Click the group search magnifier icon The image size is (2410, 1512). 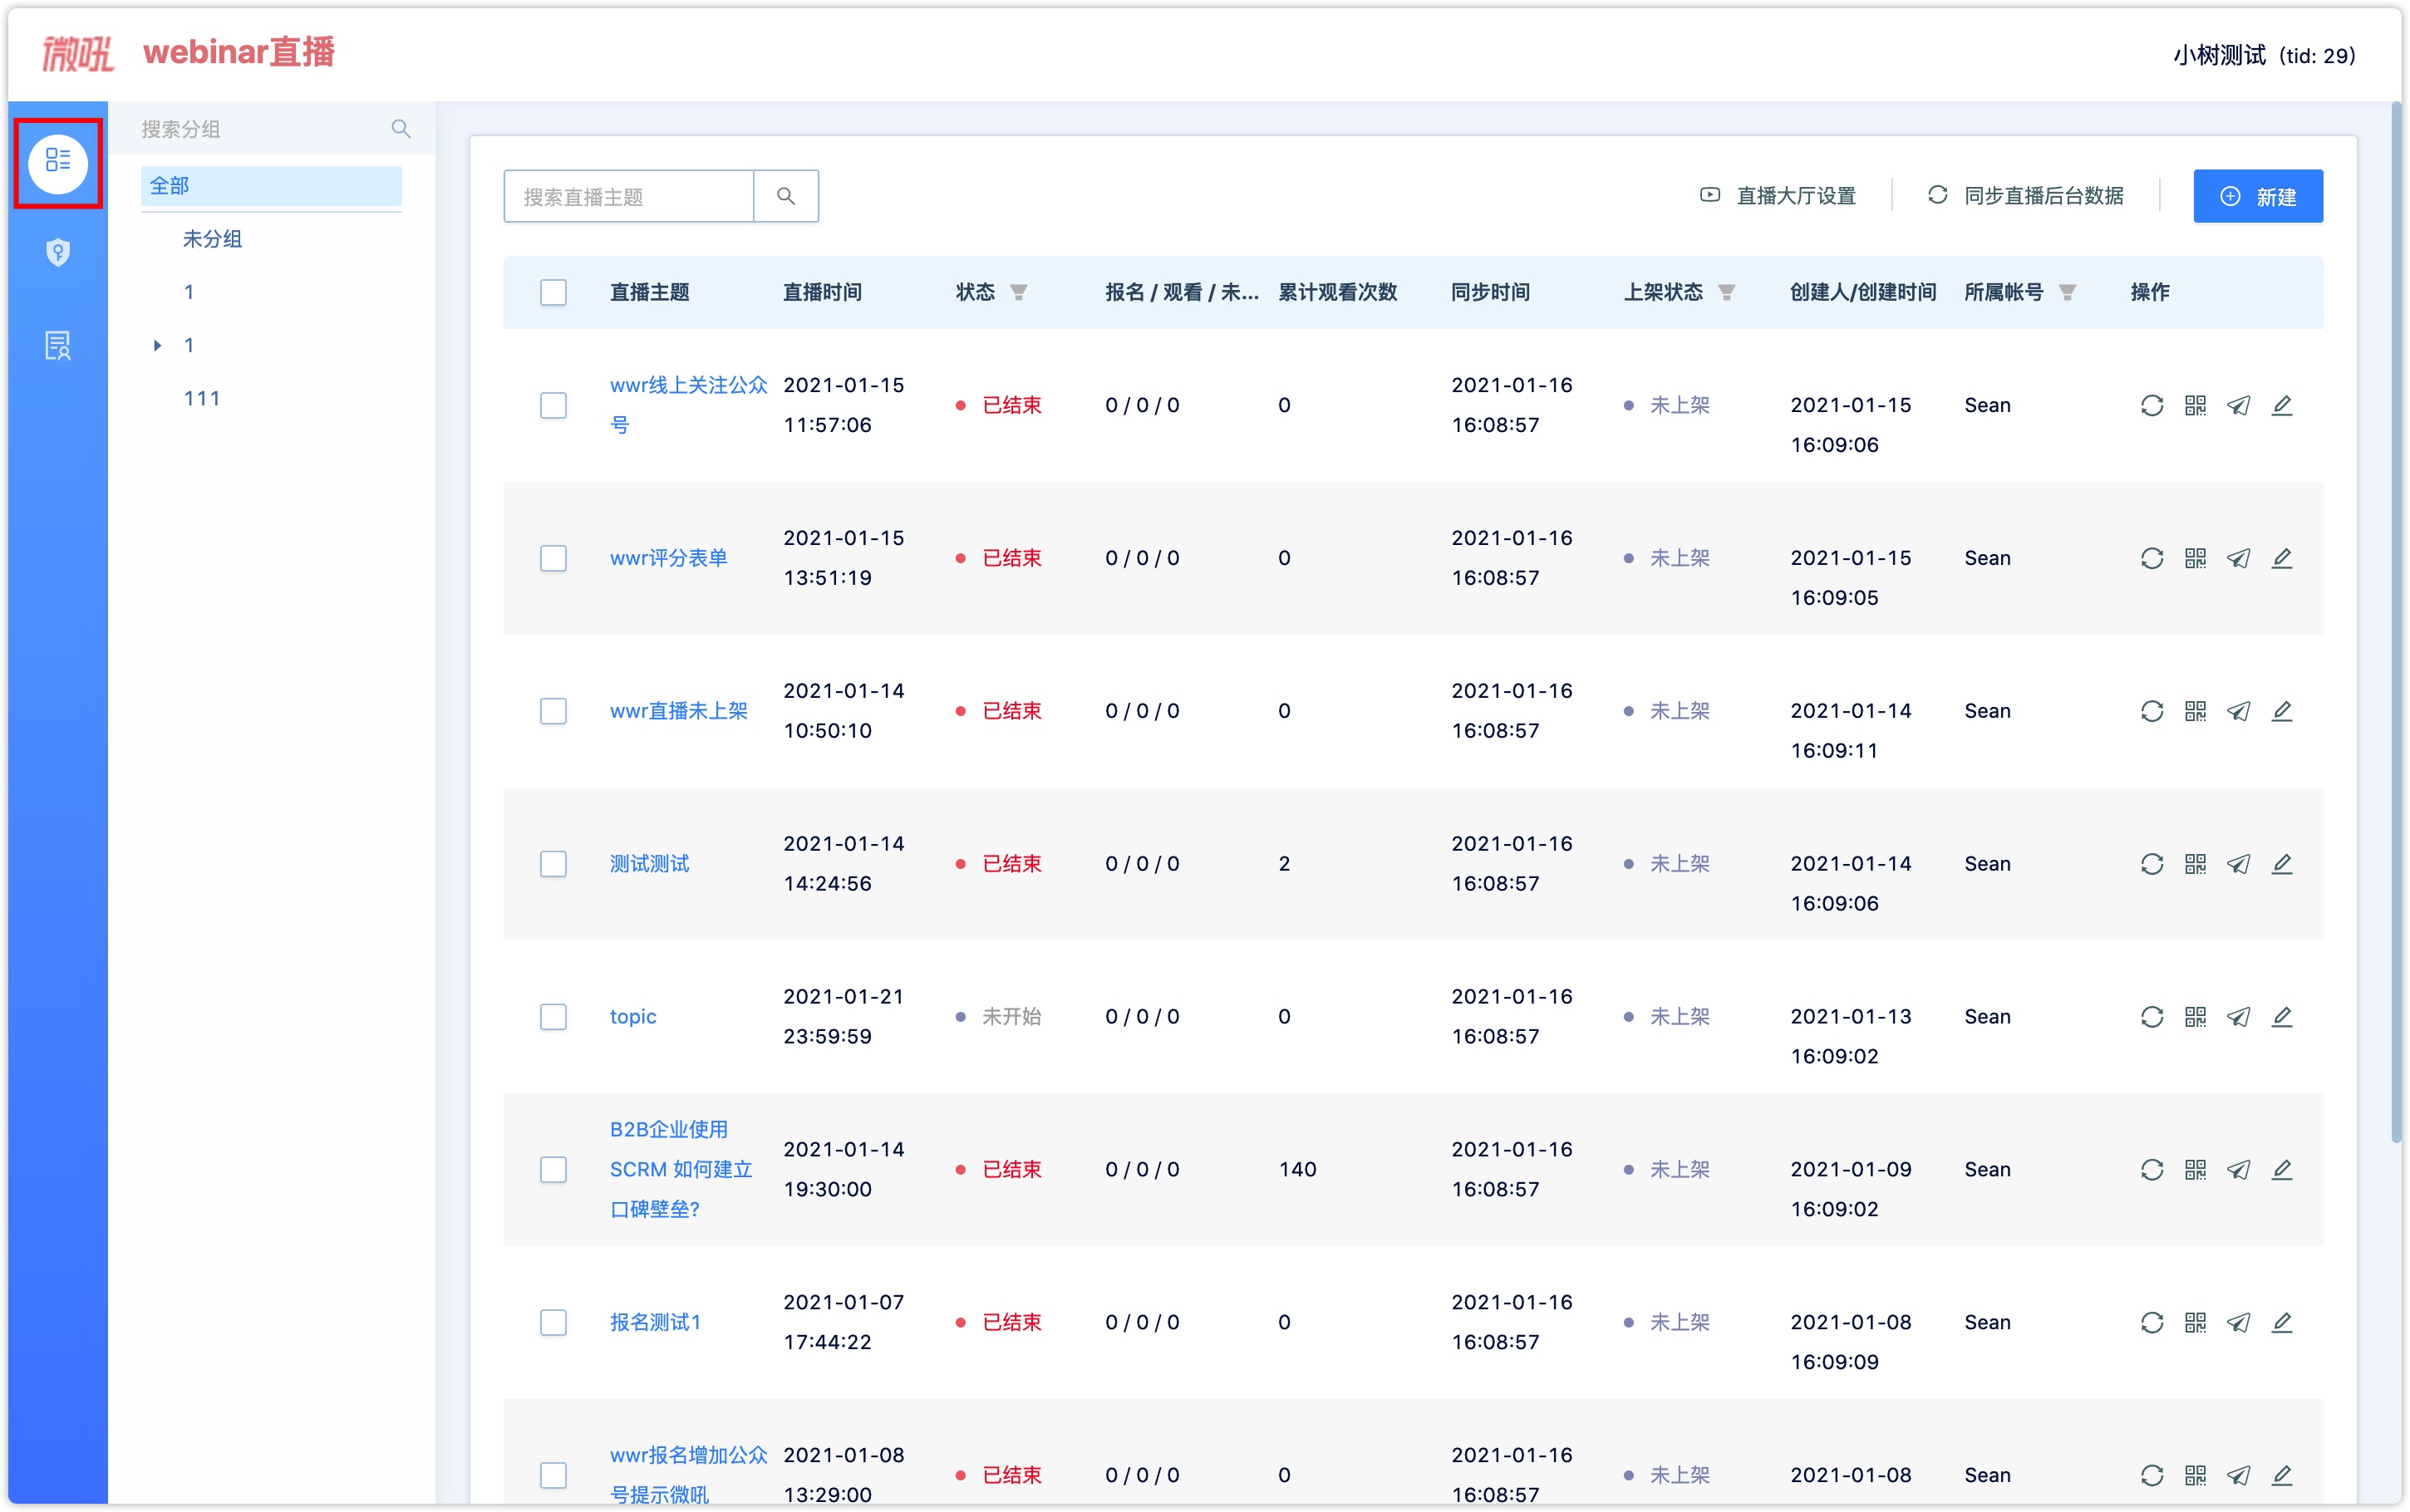click(x=401, y=128)
